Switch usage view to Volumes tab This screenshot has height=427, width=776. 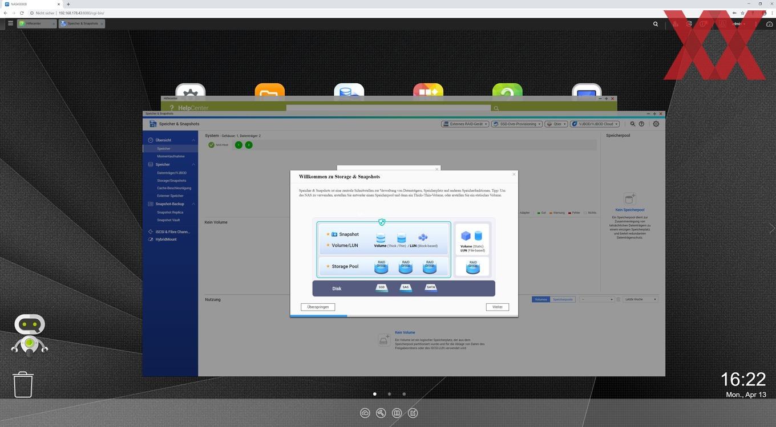pyautogui.click(x=541, y=299)
